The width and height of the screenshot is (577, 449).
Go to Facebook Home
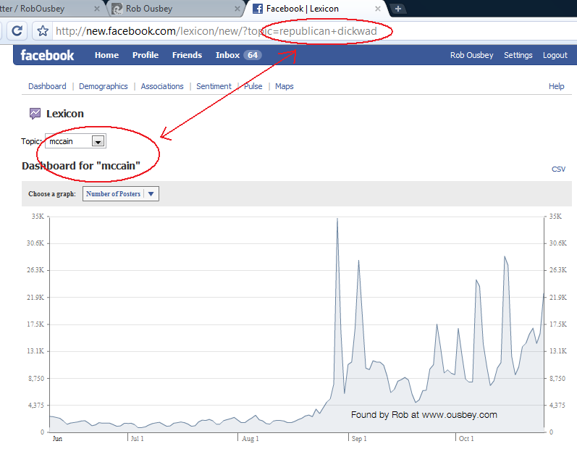[x=106, y=55]
